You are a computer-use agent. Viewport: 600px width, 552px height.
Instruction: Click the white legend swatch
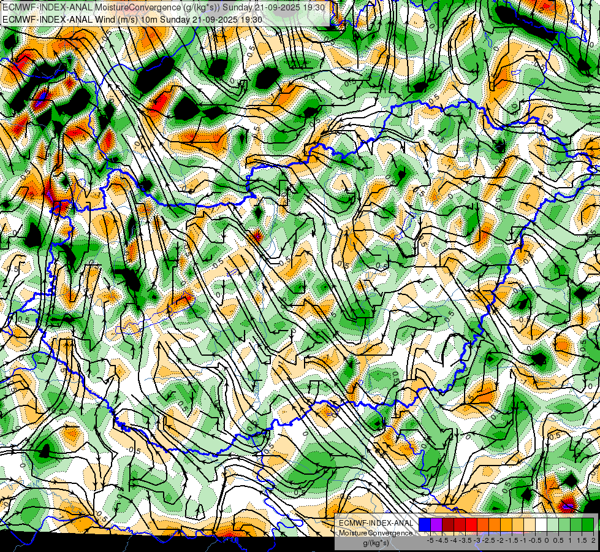tap(541, 525)
